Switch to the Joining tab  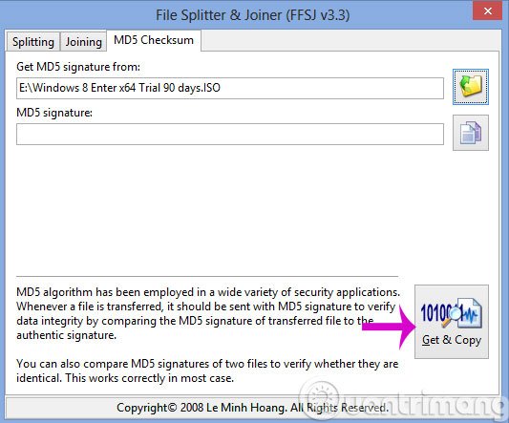pyautogui.click(x=83, y=42)
